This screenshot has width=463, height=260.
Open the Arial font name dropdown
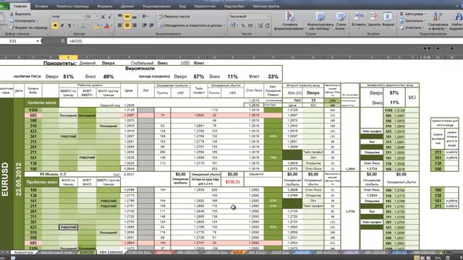[84, 17]
